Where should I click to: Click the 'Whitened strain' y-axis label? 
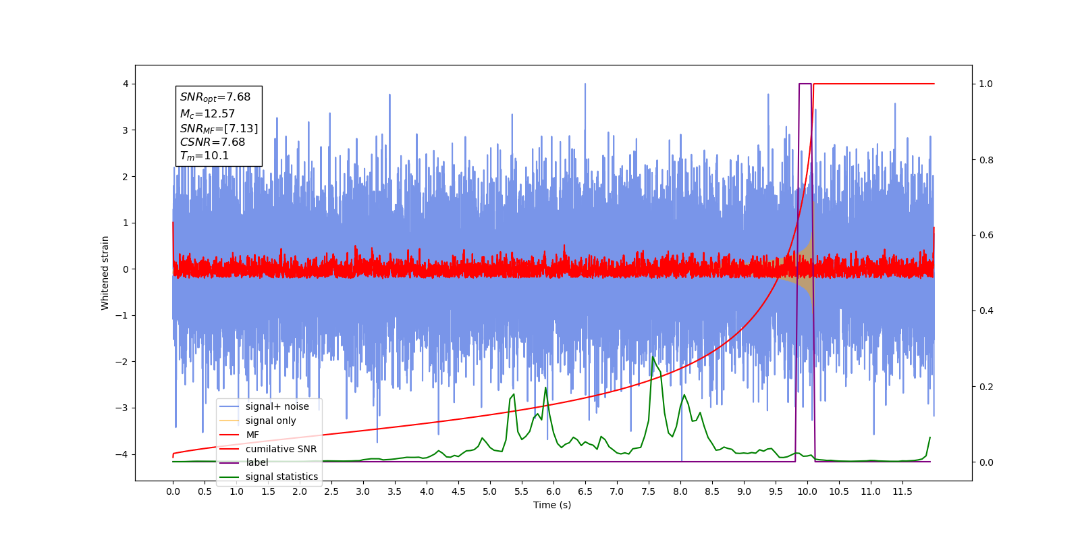[105, 273]
